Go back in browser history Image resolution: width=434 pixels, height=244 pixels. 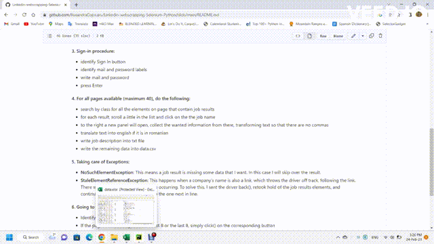click(6, 15)
